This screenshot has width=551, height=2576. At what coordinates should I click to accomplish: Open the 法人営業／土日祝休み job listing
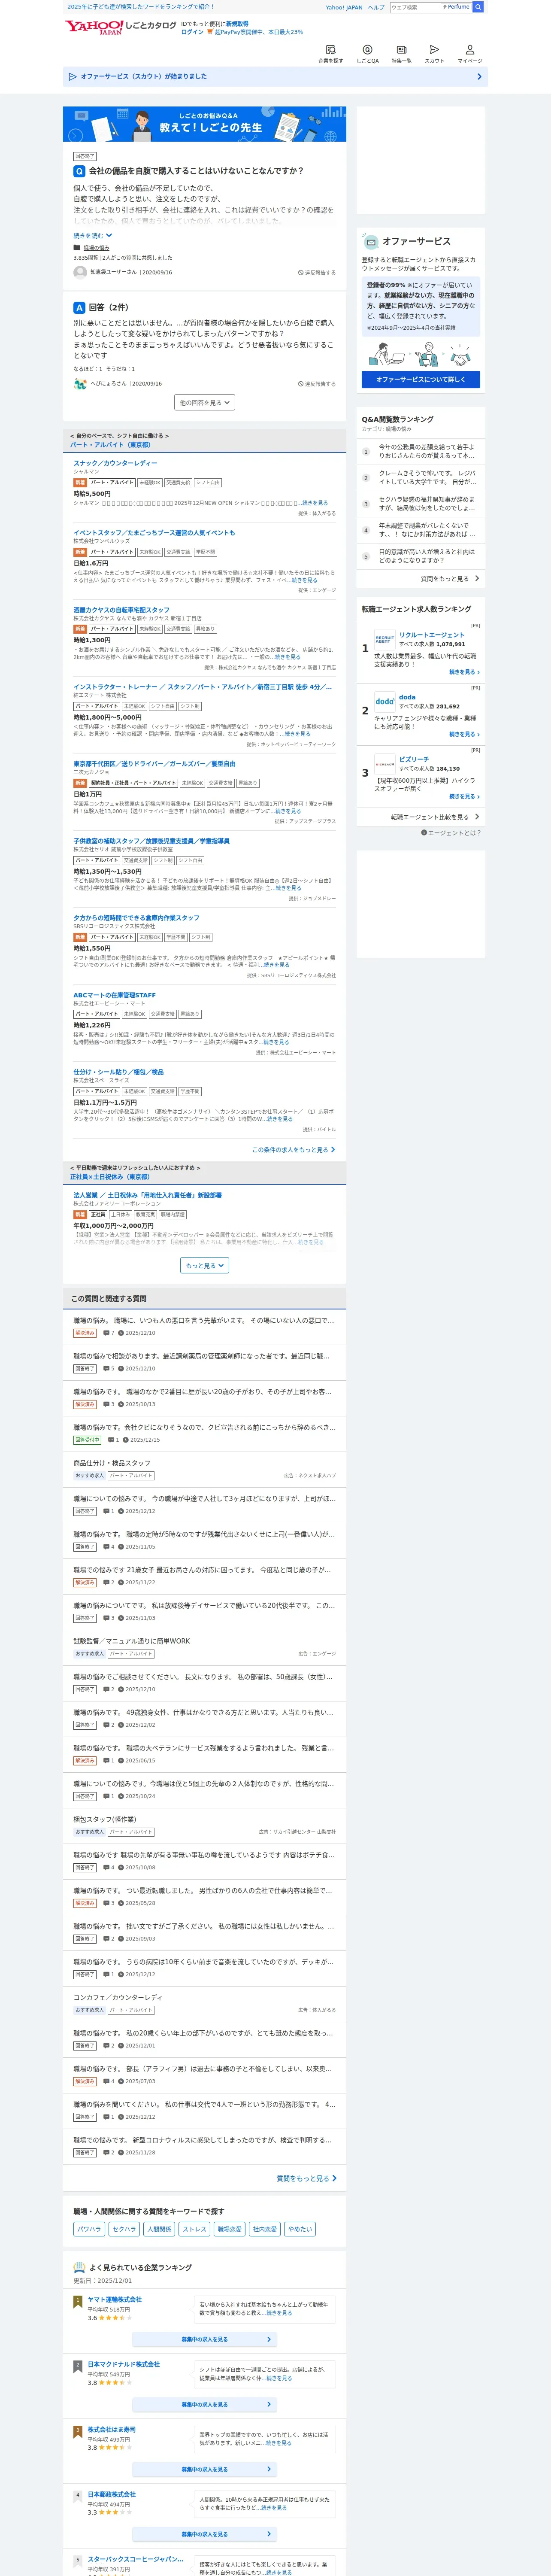[x=147, y=1195]
